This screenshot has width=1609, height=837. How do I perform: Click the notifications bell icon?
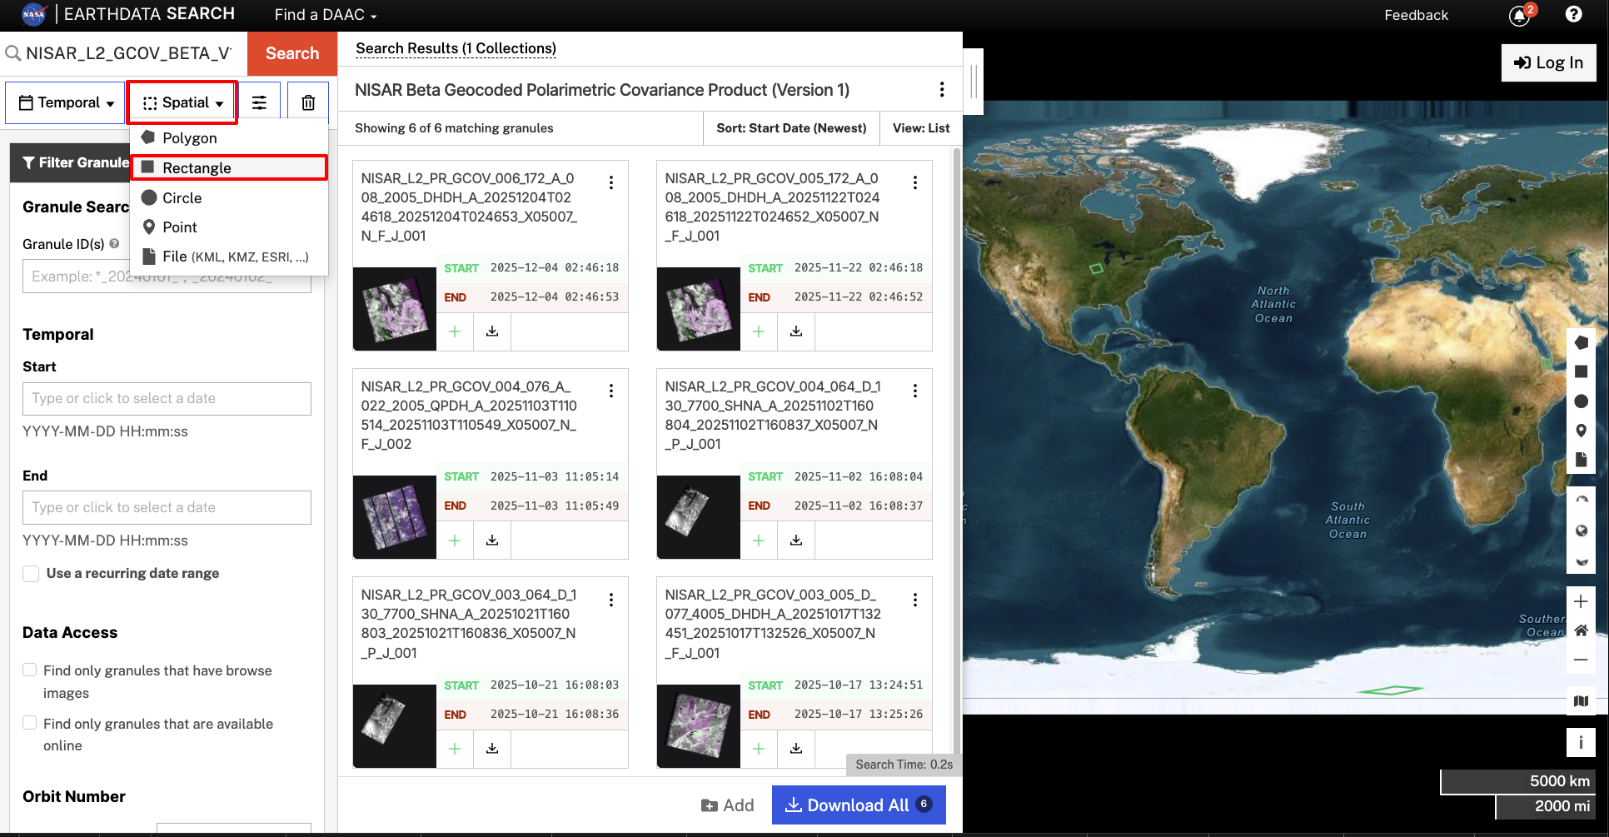click(x=1517, y=15)
